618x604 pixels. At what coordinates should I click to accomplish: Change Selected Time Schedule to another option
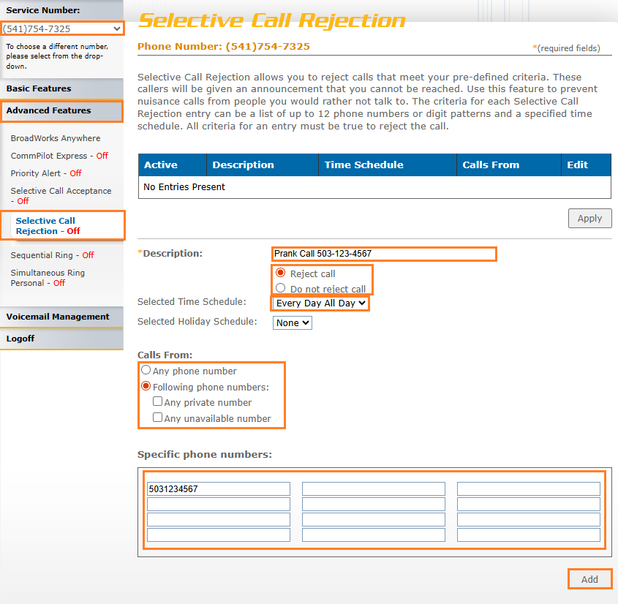pos(320,303)
